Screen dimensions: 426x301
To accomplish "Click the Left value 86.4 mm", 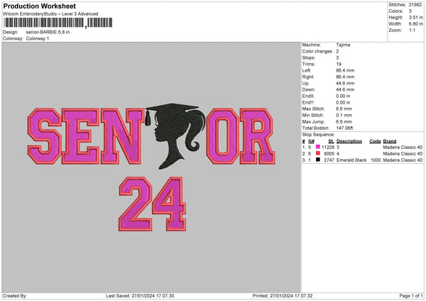I will (x=345, y=70).
